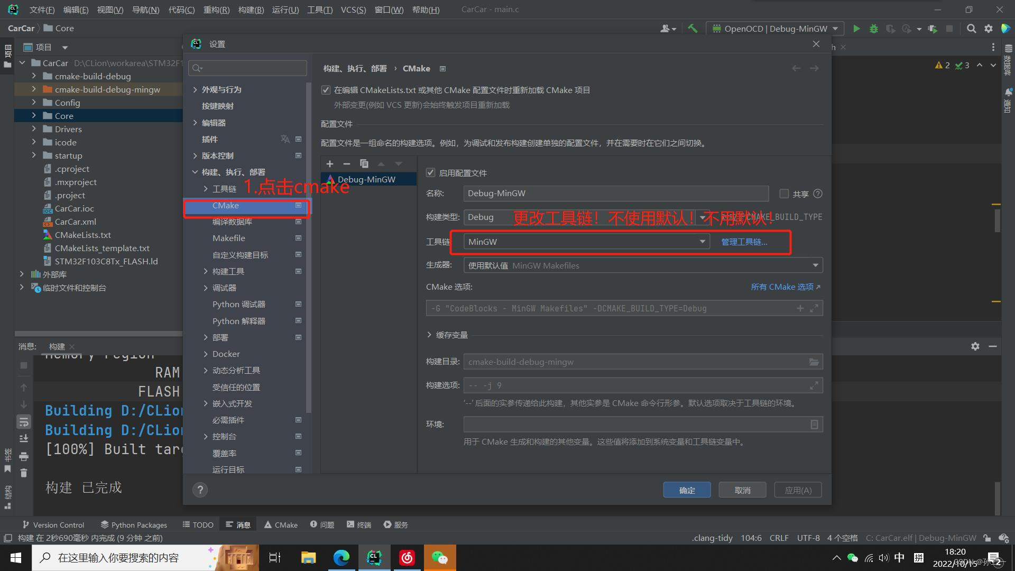This screenshot has width=1015, height=571.
Task: Uncheck 启用配置文件 checkbox
Action: point(430,172)
